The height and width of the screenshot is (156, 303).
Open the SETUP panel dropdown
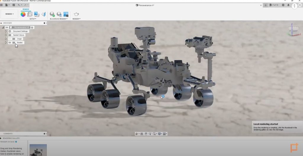pos(33,19)
